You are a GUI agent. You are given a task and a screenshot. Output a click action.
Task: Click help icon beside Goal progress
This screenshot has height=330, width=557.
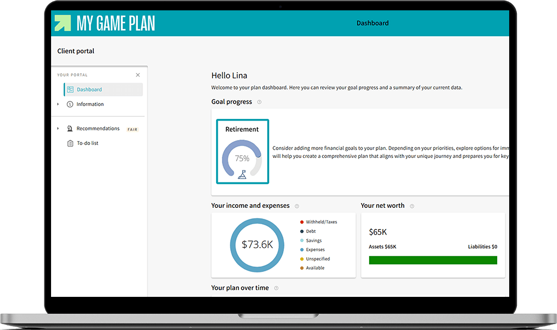coord(259,102)
